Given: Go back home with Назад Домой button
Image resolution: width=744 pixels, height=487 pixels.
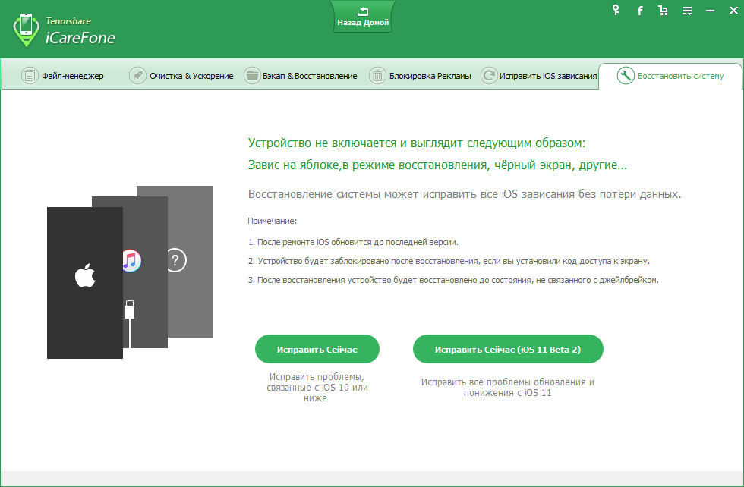Looking at the screenshot, I should pos(363,17).
